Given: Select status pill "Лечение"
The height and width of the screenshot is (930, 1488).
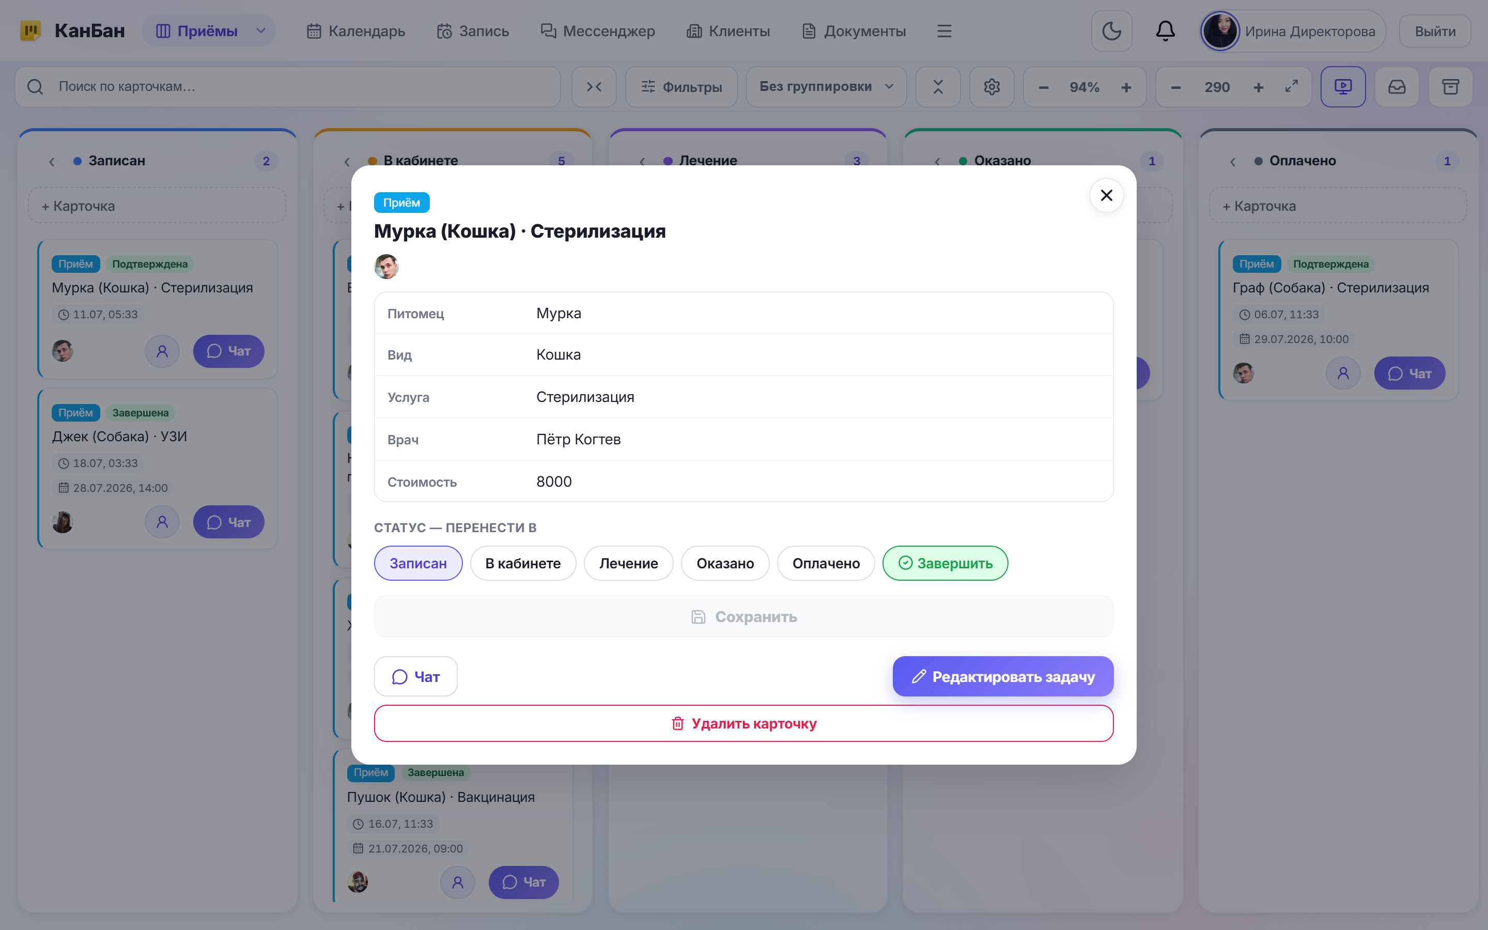Looking at the screenshot, I should [628, 563].
